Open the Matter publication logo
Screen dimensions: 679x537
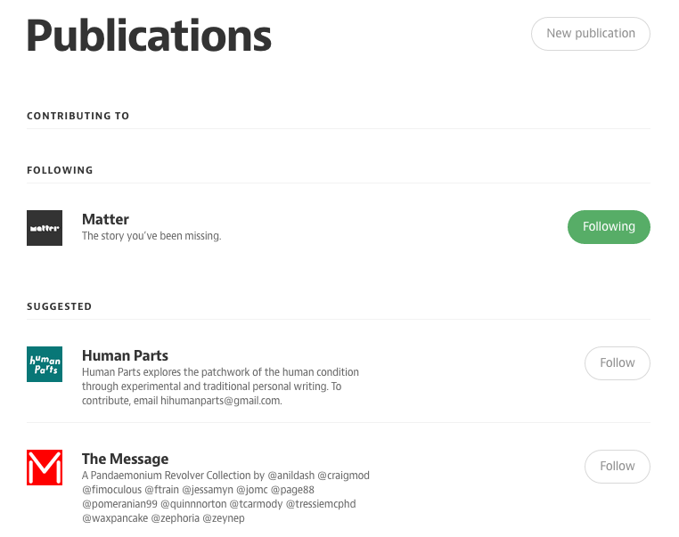click(x=45, y=228)
